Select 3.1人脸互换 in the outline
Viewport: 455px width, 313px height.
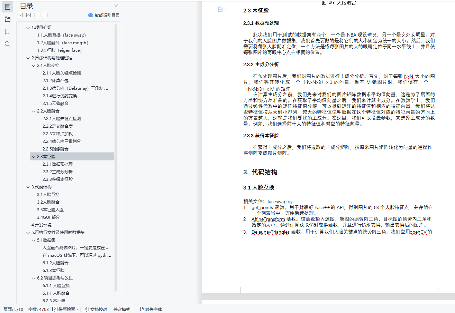(x=48, y=195)
